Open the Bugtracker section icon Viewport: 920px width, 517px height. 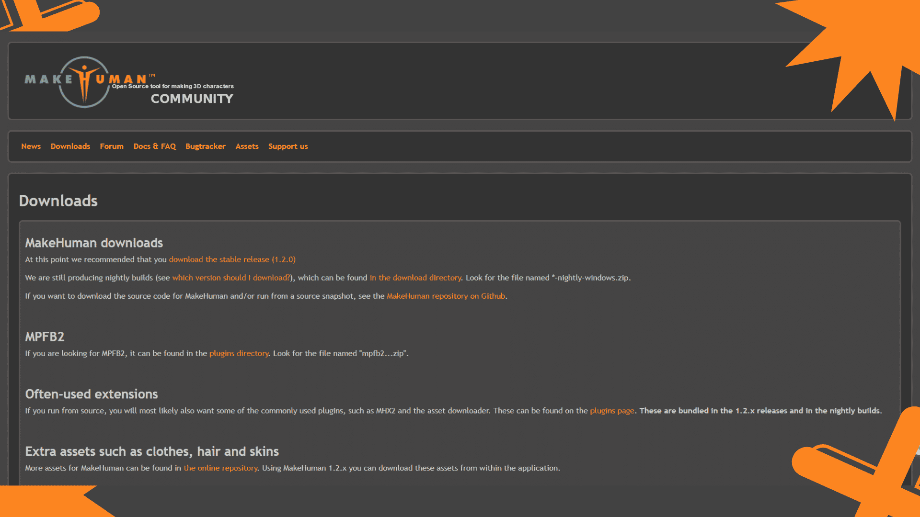[x=206, y=146]
